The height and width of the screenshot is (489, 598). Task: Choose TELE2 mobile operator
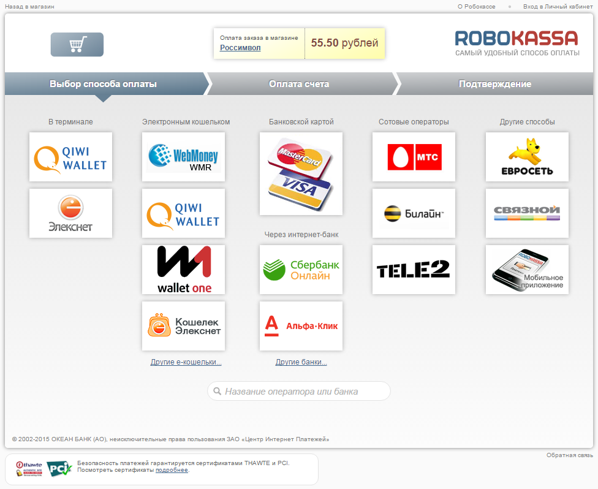click(x=414, y=270)
